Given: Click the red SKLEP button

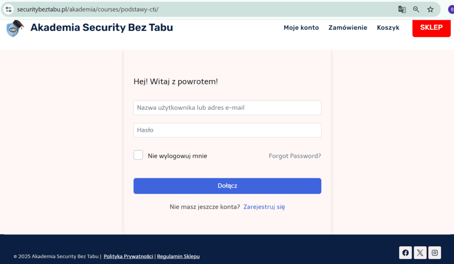Looking at the screenshot, I should click(431, 28).
